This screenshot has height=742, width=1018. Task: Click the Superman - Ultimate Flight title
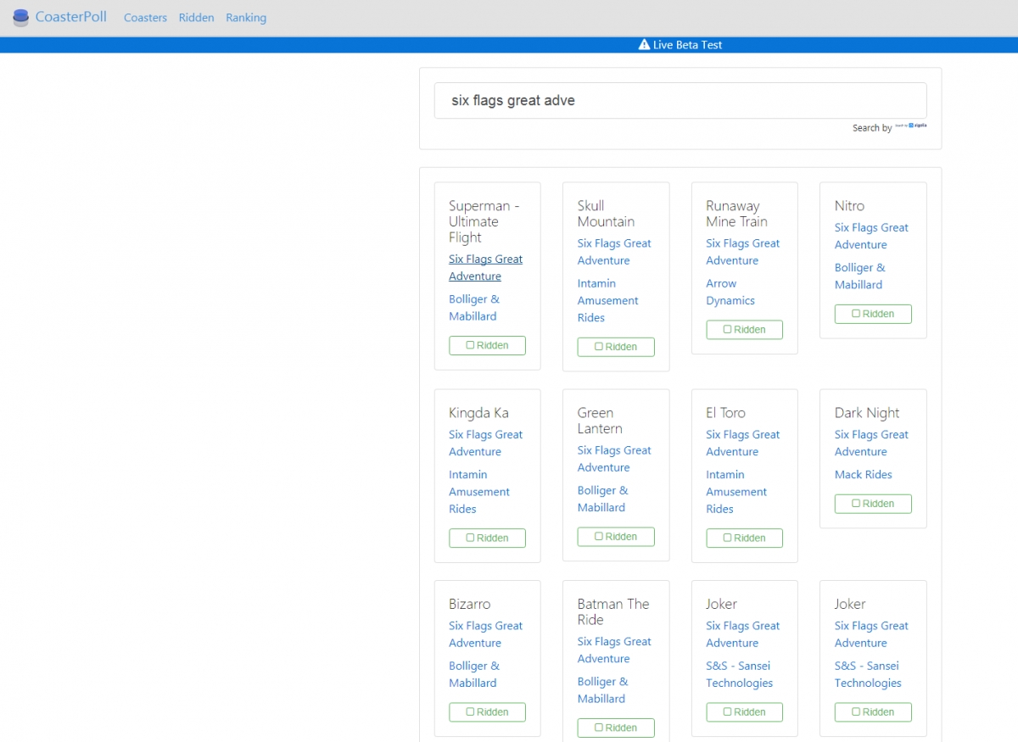[x=484, y=221]
